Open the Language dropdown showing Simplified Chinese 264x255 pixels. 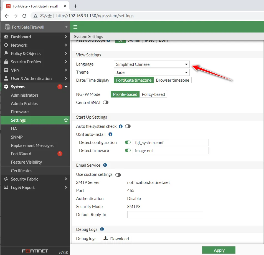point(151,64)
